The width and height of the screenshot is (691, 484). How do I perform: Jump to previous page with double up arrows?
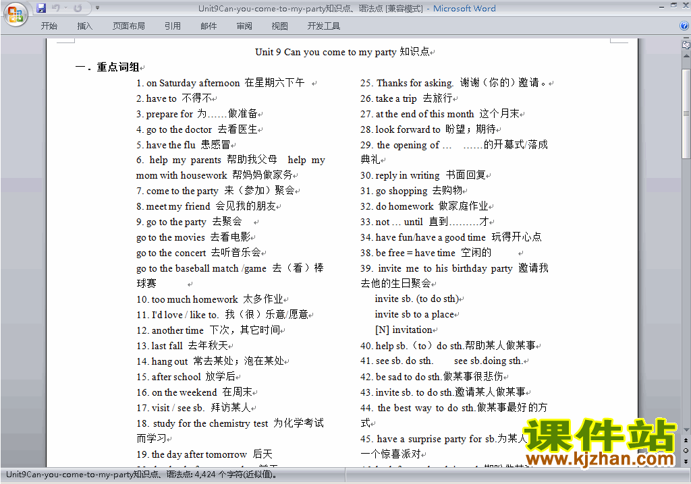tap(686, 440)
